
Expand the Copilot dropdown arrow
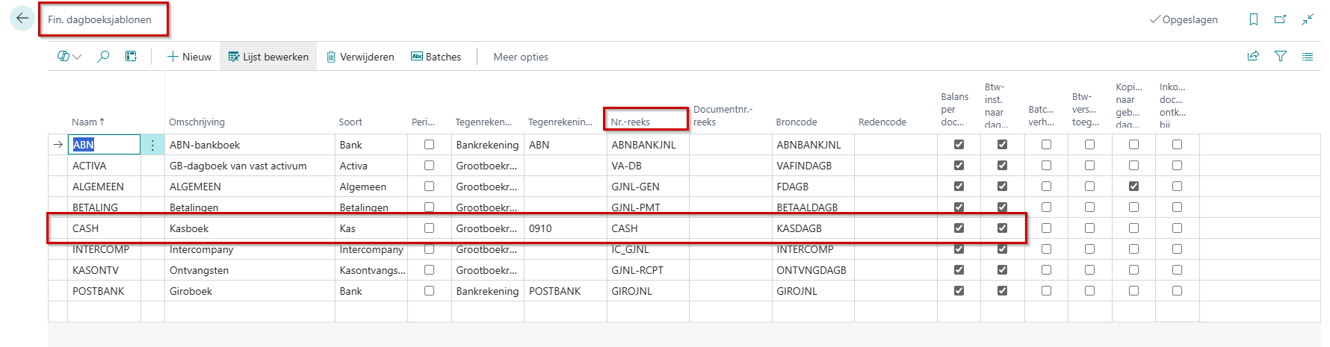pos(78,57)
